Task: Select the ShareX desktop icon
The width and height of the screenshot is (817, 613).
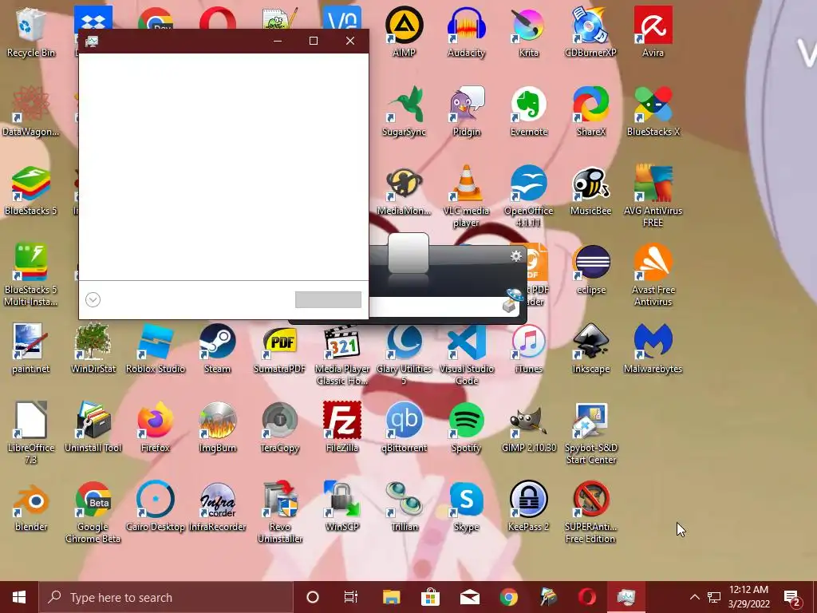Action: pyautogui.click(x=590, y=112)
